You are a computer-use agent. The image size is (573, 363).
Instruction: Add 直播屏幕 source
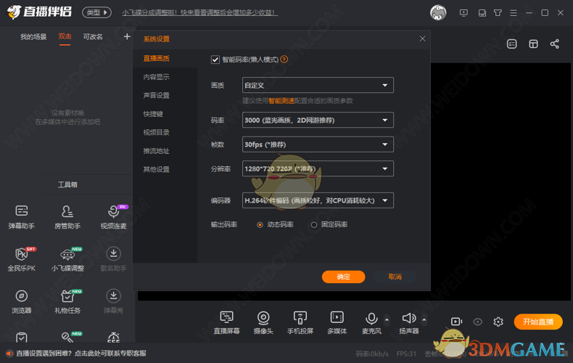(226, 322)
